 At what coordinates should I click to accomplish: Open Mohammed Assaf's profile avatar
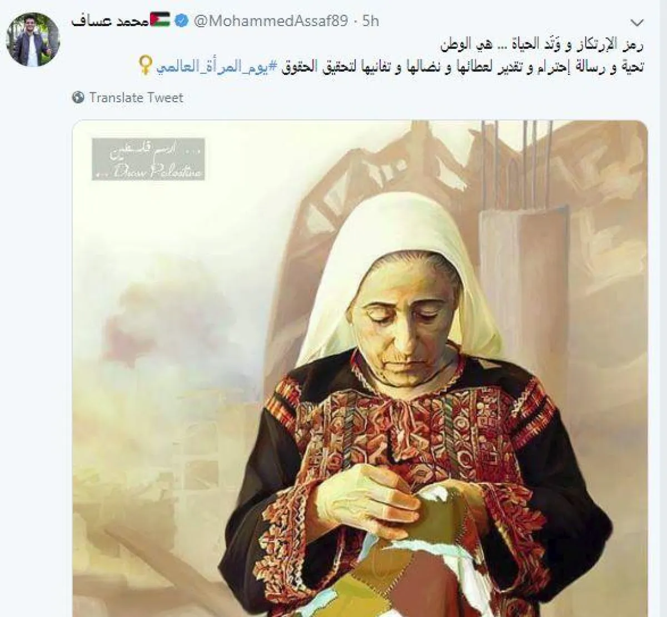32,39
